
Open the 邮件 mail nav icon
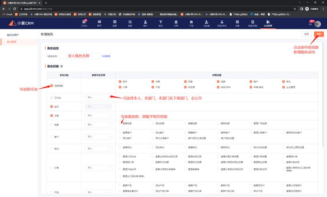[99, 23]
